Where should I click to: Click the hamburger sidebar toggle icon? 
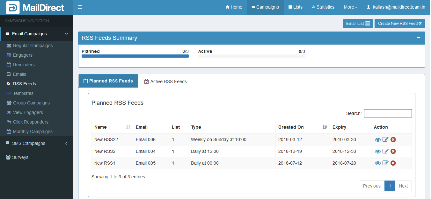pos(80,7)
